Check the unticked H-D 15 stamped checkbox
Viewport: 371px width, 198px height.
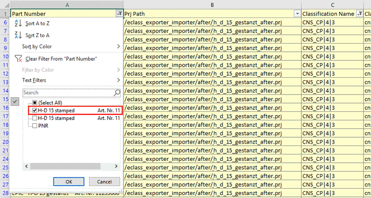click(x=35, y=118)
